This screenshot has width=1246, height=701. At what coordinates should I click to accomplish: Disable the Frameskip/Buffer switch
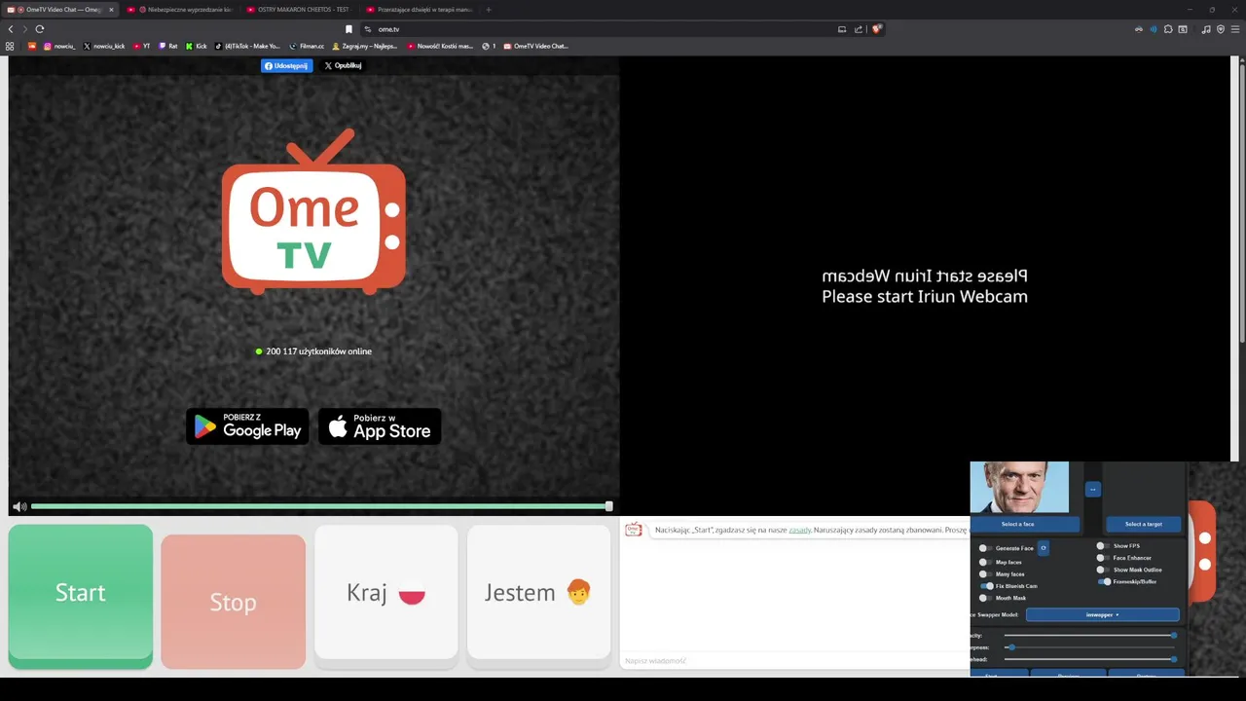click(x=1105, y=581)
